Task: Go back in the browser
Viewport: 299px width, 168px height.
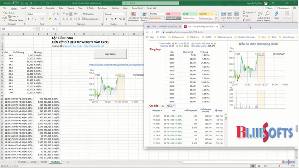Action: pos(147,32)
